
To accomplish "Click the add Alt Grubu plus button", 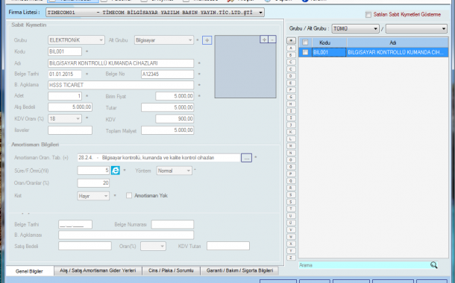I will point(207,40).
